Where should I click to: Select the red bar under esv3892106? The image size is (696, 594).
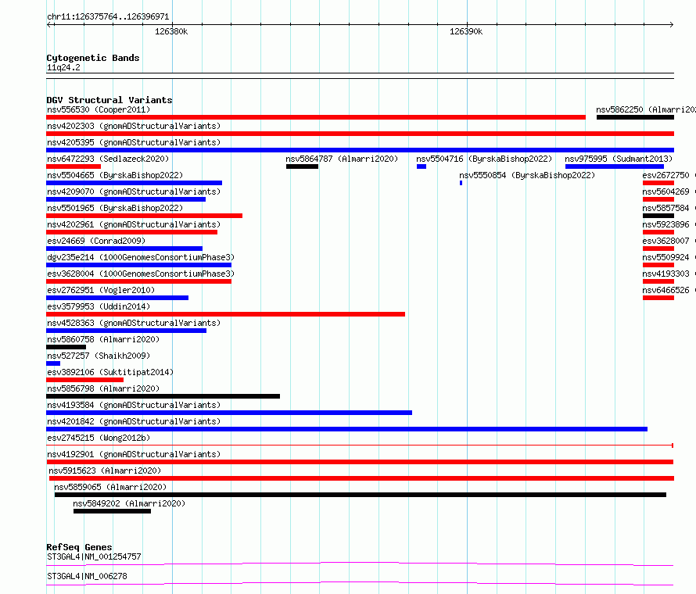pyautogui.click(x=84, y=380)
